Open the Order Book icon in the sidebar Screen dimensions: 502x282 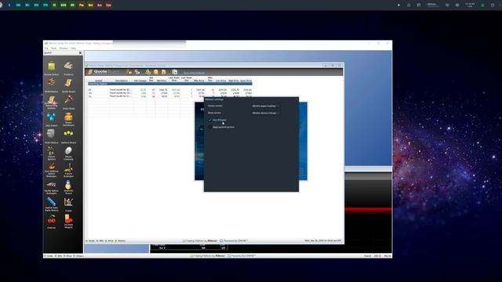pyautogui.click(x=68, y=100)
